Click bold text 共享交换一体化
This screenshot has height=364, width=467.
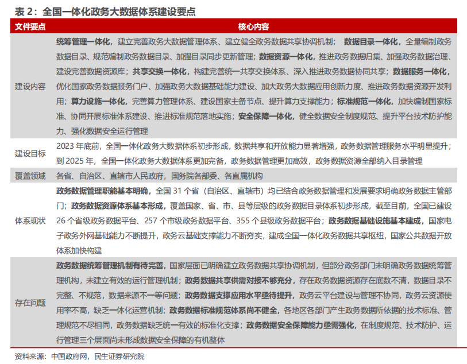[x=159, y=71]
